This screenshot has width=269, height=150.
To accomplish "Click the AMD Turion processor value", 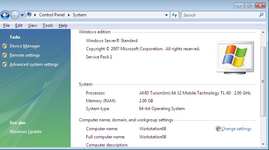I will (195, 93).
